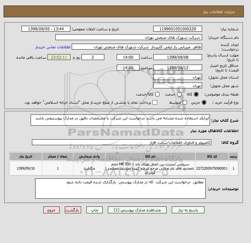Click the اطلاعات کالاهای مورد نیاز heading
251x243 pixels.
(x=214, y=131)
